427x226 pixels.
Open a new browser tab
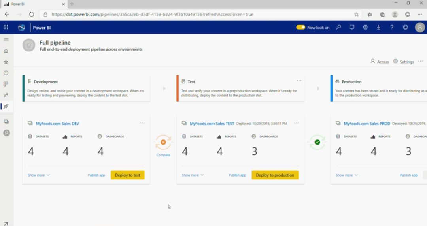[x=72, y=4]
